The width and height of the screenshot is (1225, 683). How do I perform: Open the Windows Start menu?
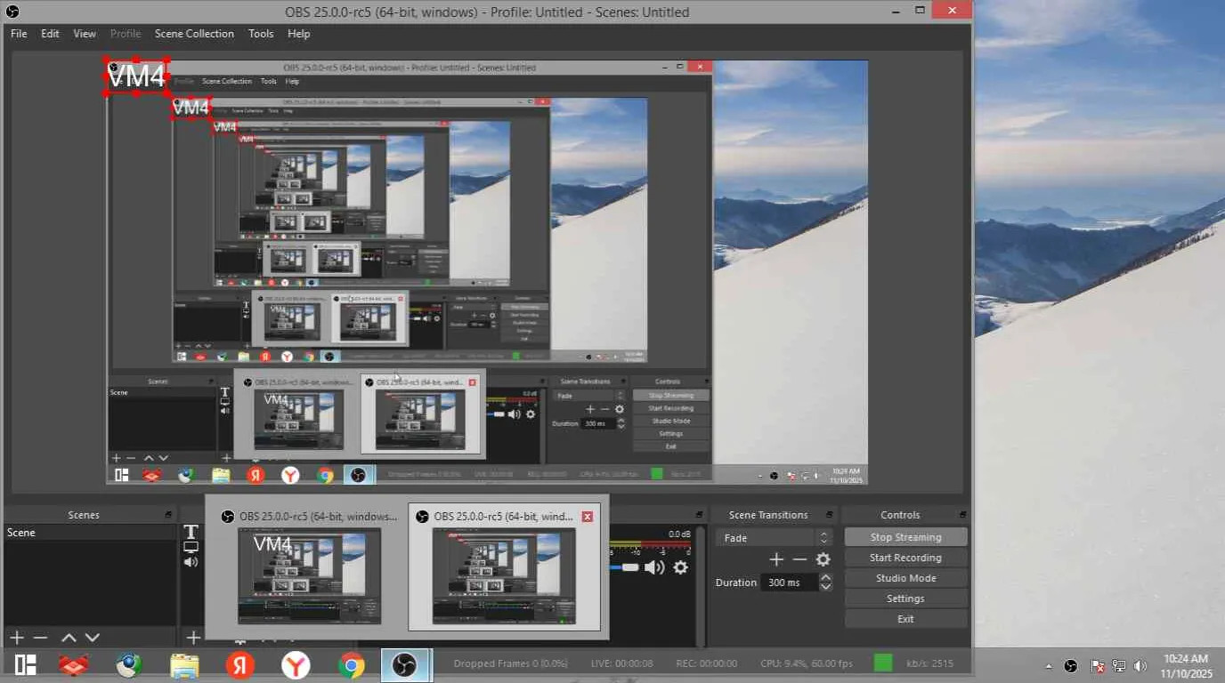coord(25,665)
